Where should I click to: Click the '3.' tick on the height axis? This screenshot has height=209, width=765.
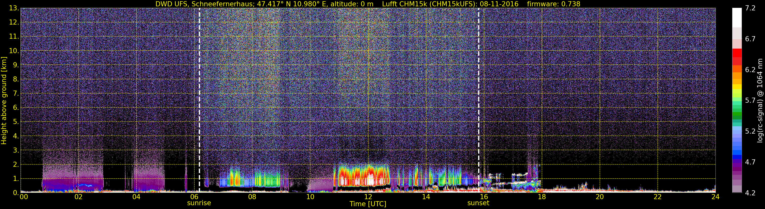pos(16,150)
